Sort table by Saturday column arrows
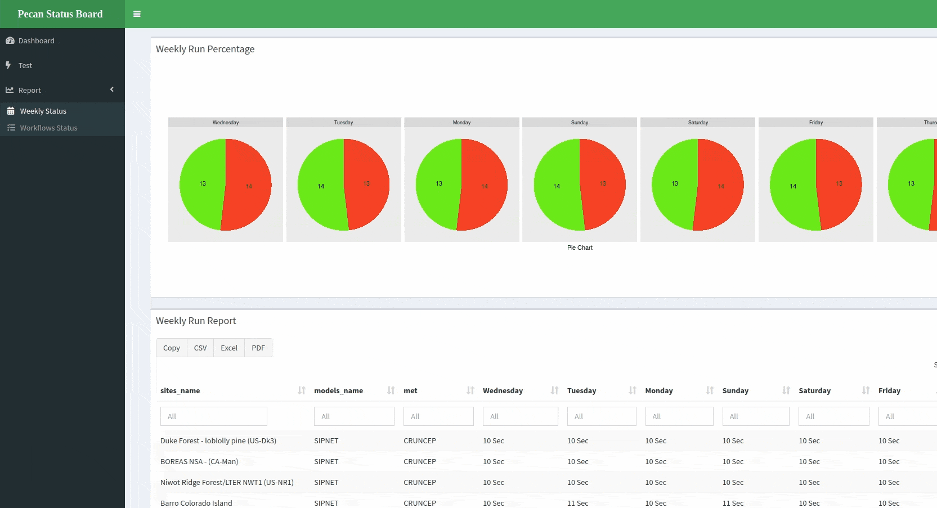Viewport: 937px width, 508px height. 866,390
